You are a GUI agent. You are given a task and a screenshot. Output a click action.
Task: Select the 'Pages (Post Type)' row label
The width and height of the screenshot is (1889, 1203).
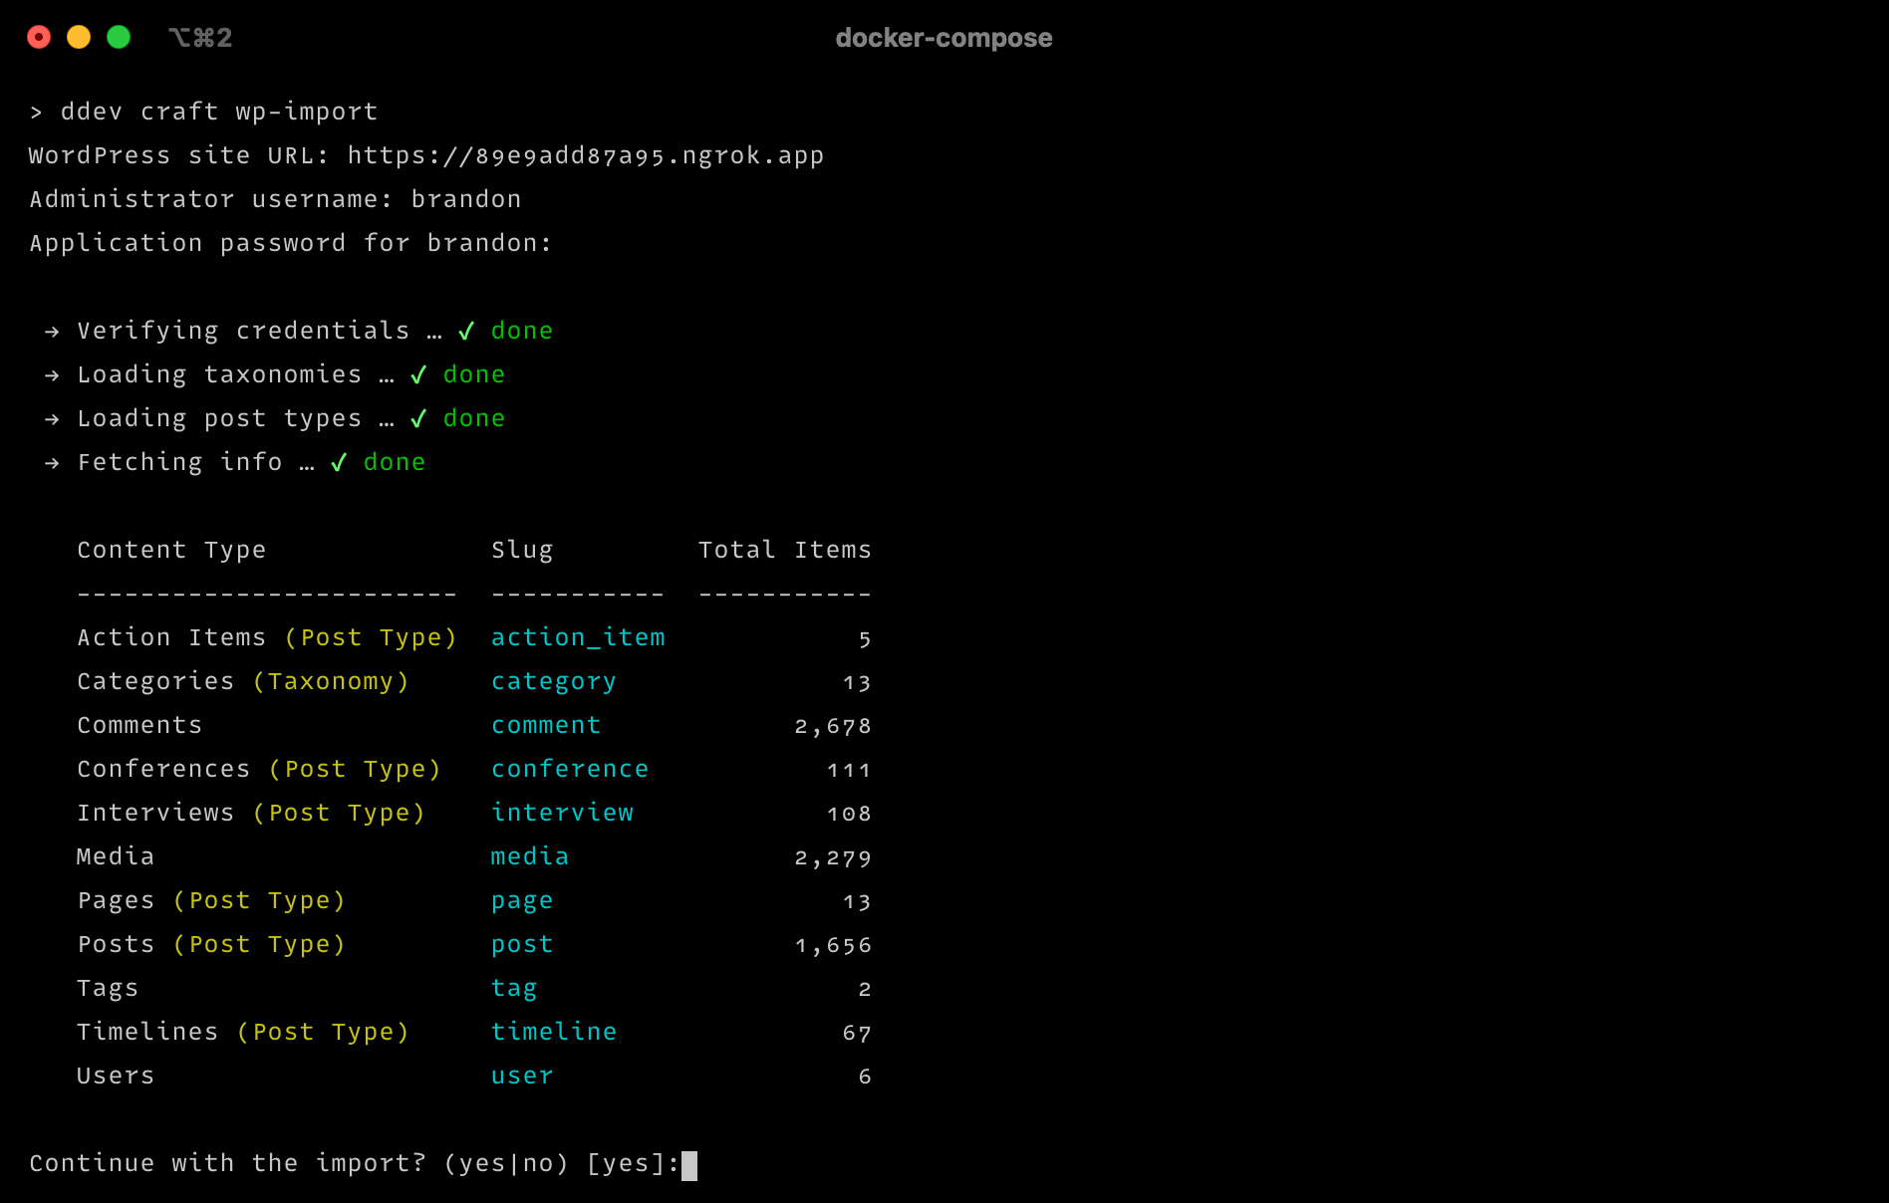click(211, 900)
